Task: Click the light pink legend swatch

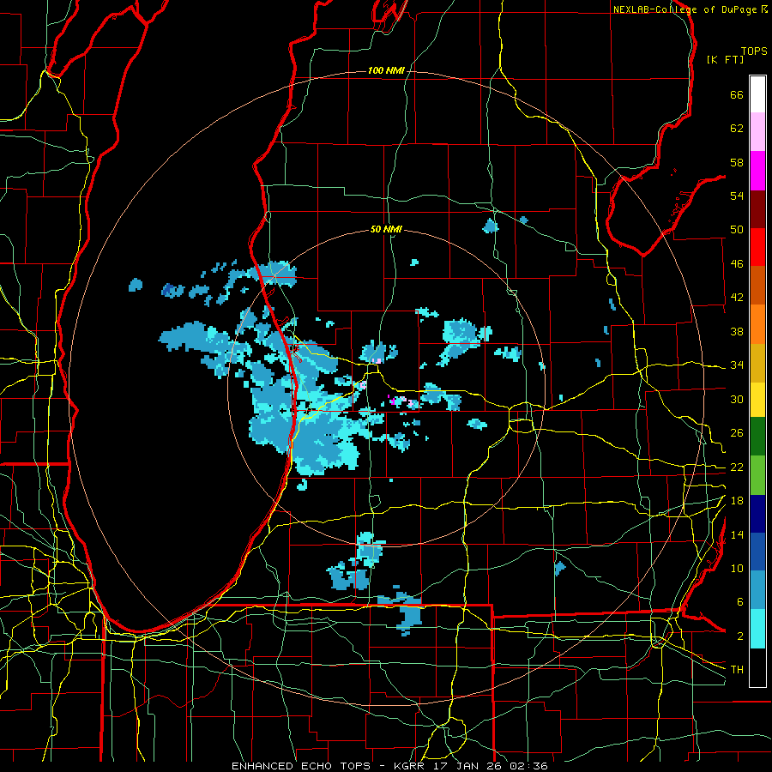Action: click(757, 132)
